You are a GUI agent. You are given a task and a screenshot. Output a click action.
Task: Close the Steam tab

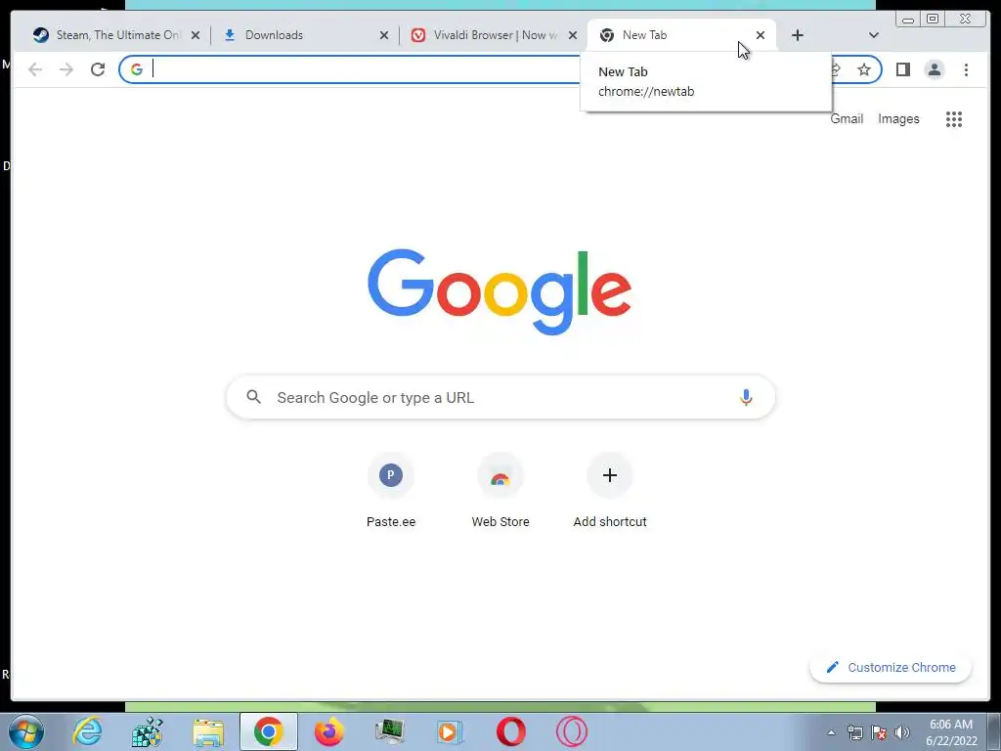(x=196, y=36)
